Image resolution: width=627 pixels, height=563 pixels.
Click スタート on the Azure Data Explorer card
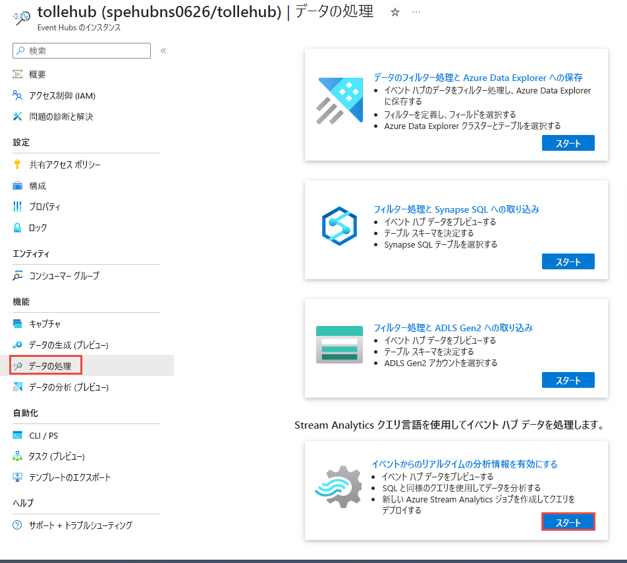pos(568,143)
